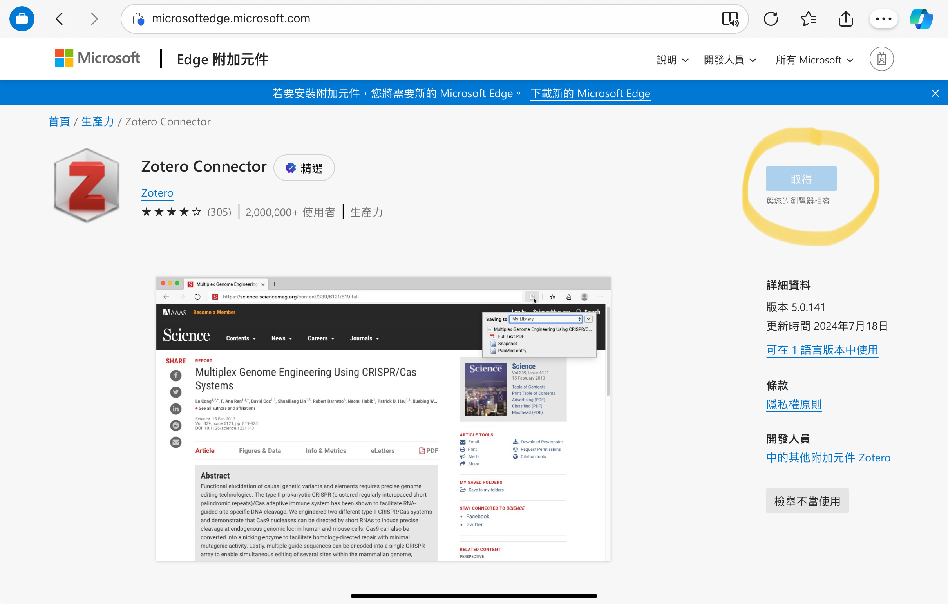Open the 首頁 breadcrumb link
The width and height of the screenshot is (948, 604).
point(59,122)
